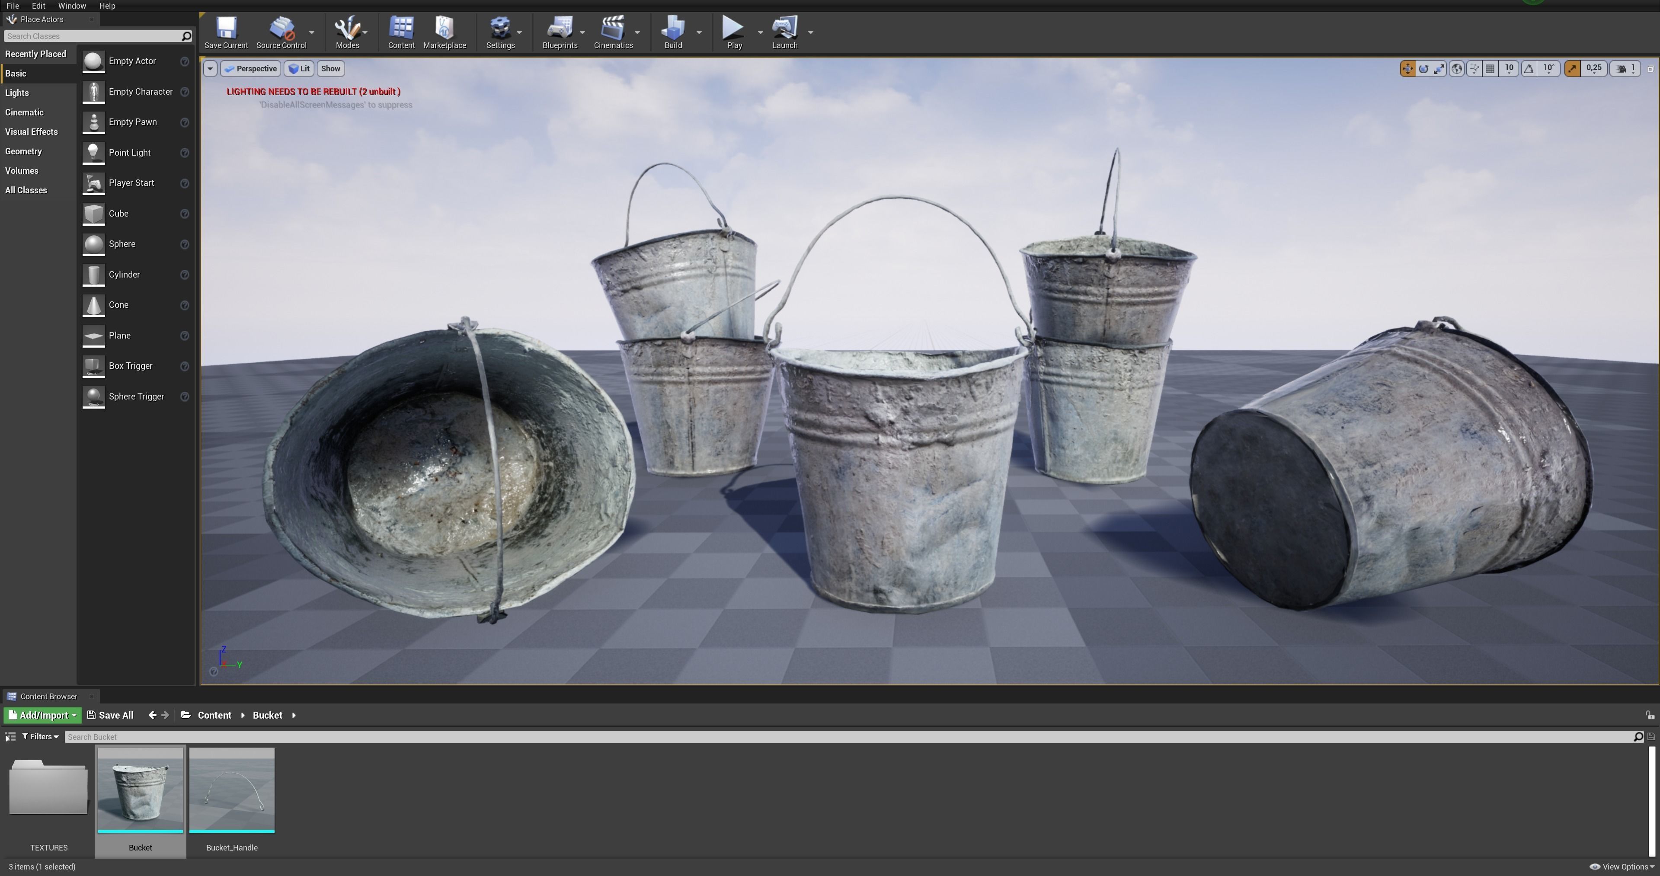Go to Content in the breadcrumb
This screenshot has height=876, width=1660.
(x=214, y=716)
